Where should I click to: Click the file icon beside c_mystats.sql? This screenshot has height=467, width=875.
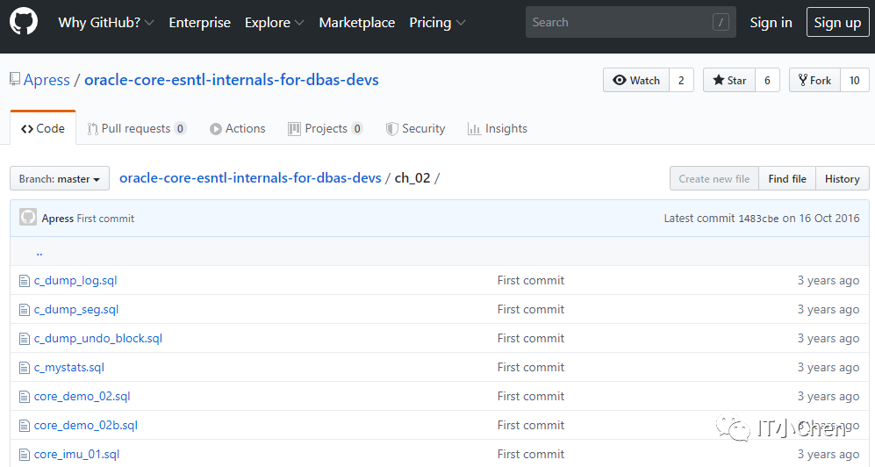(25, 368)
